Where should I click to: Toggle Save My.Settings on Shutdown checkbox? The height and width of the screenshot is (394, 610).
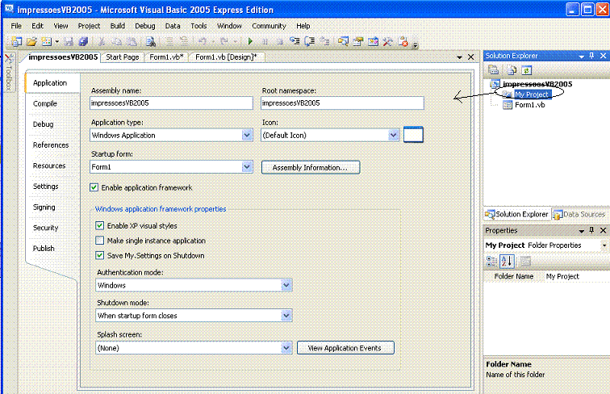click(x=99, y=255)
